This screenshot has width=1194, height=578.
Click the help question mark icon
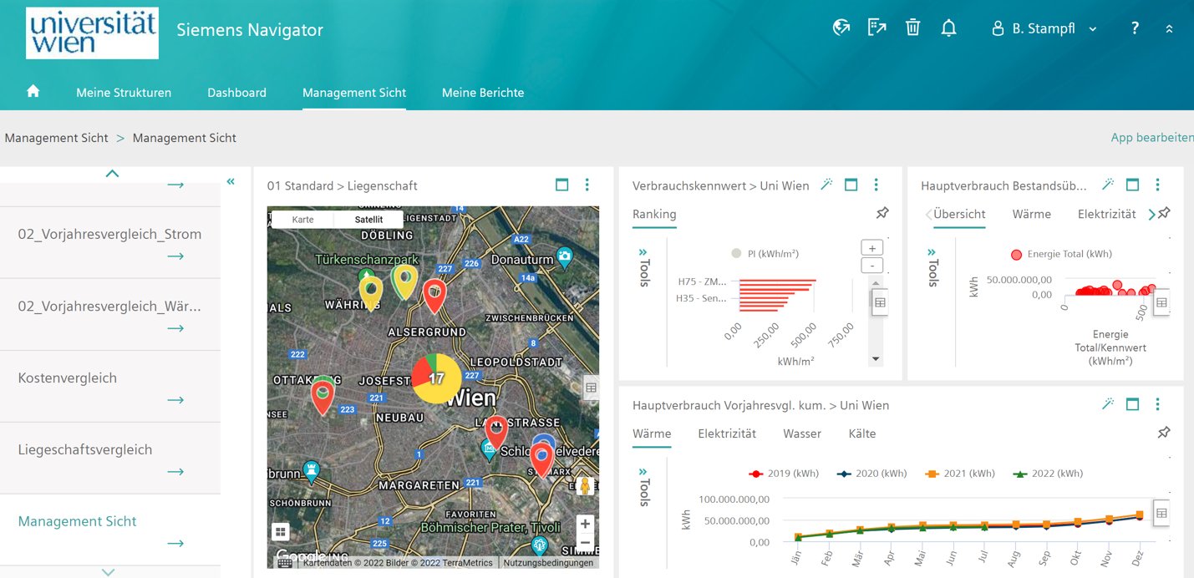point(1134,28)
